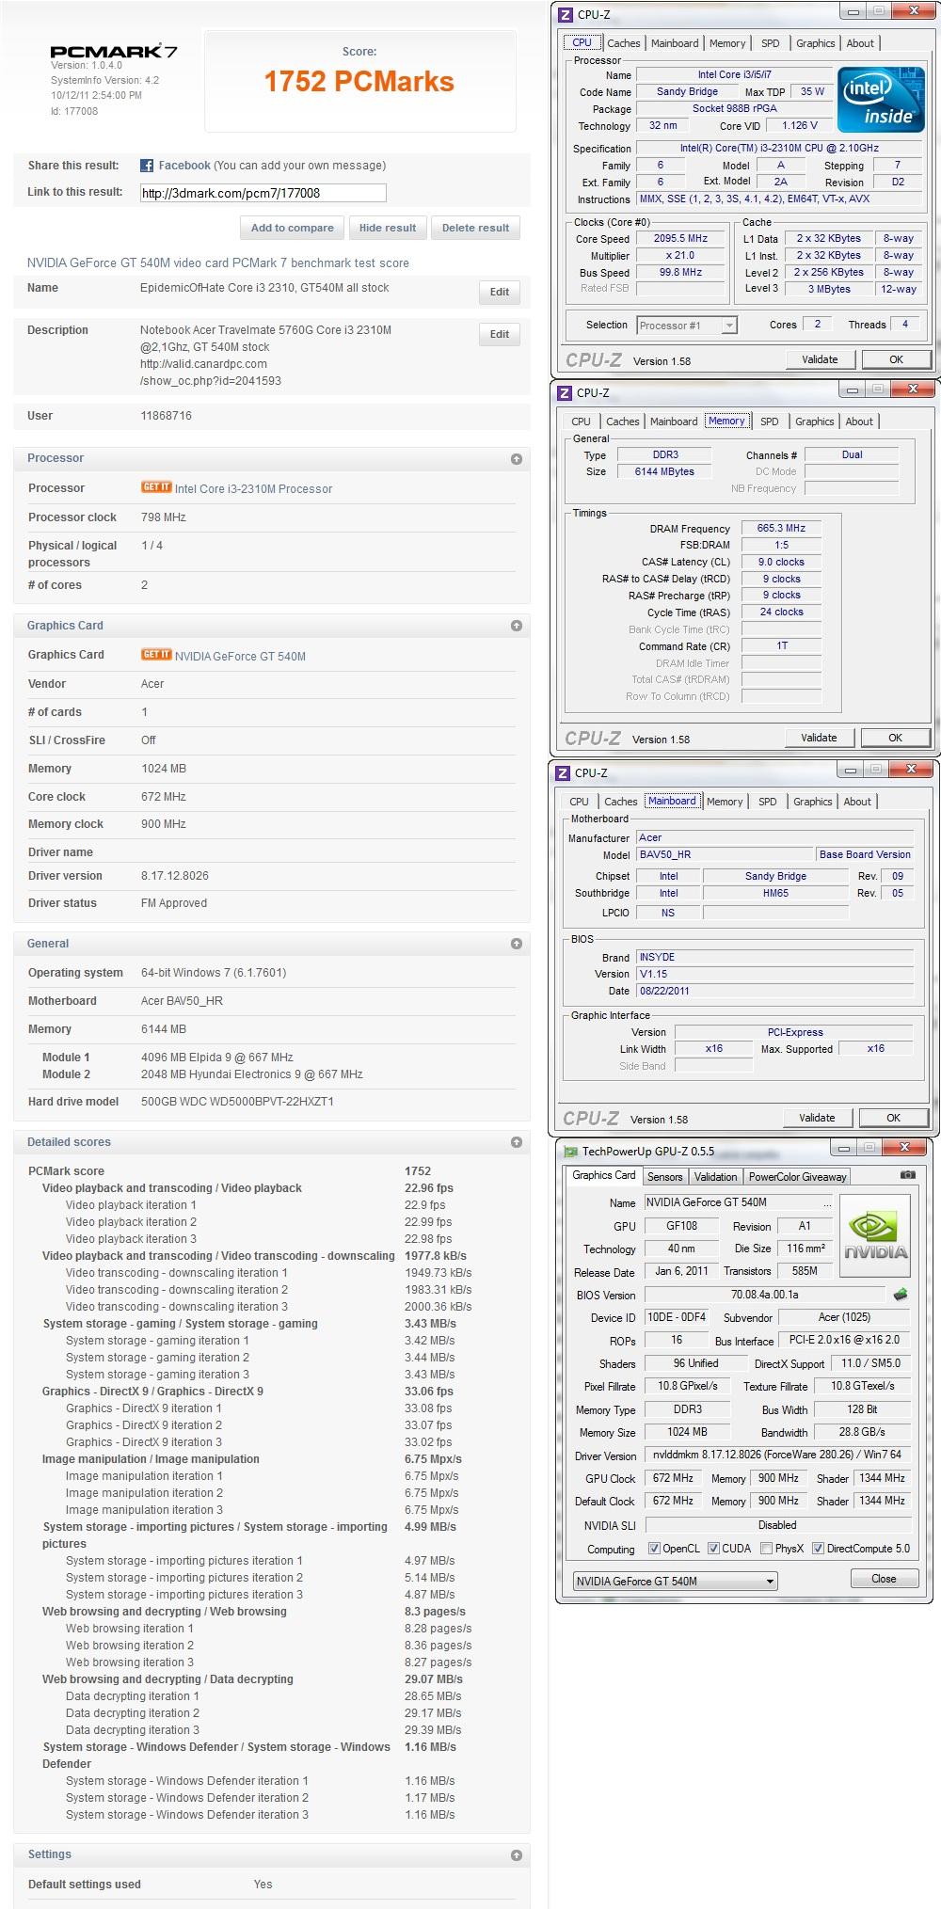This screenshot has height=1909, width=941.
Task: Click the Delete result button
Action: click(475, 228)
